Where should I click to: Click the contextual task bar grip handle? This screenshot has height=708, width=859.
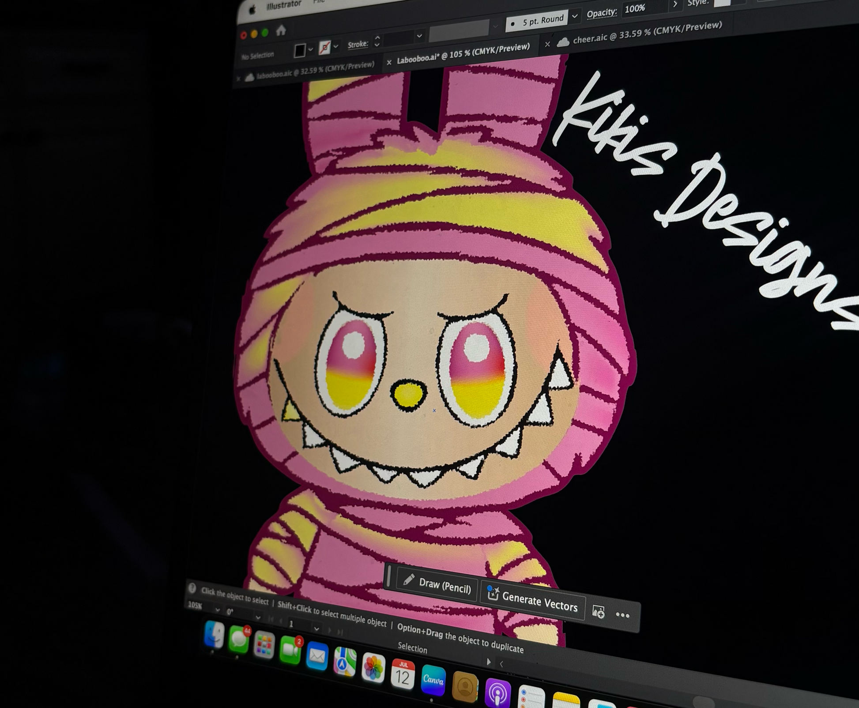(389, 576)
